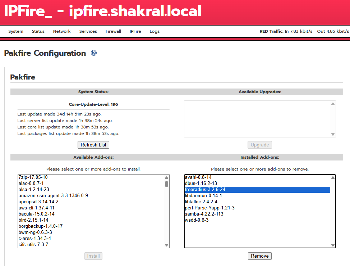Open the Firewall menu
Image resolution: width=350 pixels, height=267 pixels.
click(x=114, y=31)
